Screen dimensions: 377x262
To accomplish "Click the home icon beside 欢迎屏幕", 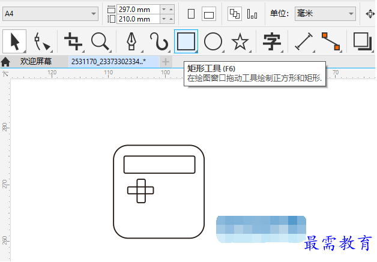I will pyautogui.click(x=5, y=62).
